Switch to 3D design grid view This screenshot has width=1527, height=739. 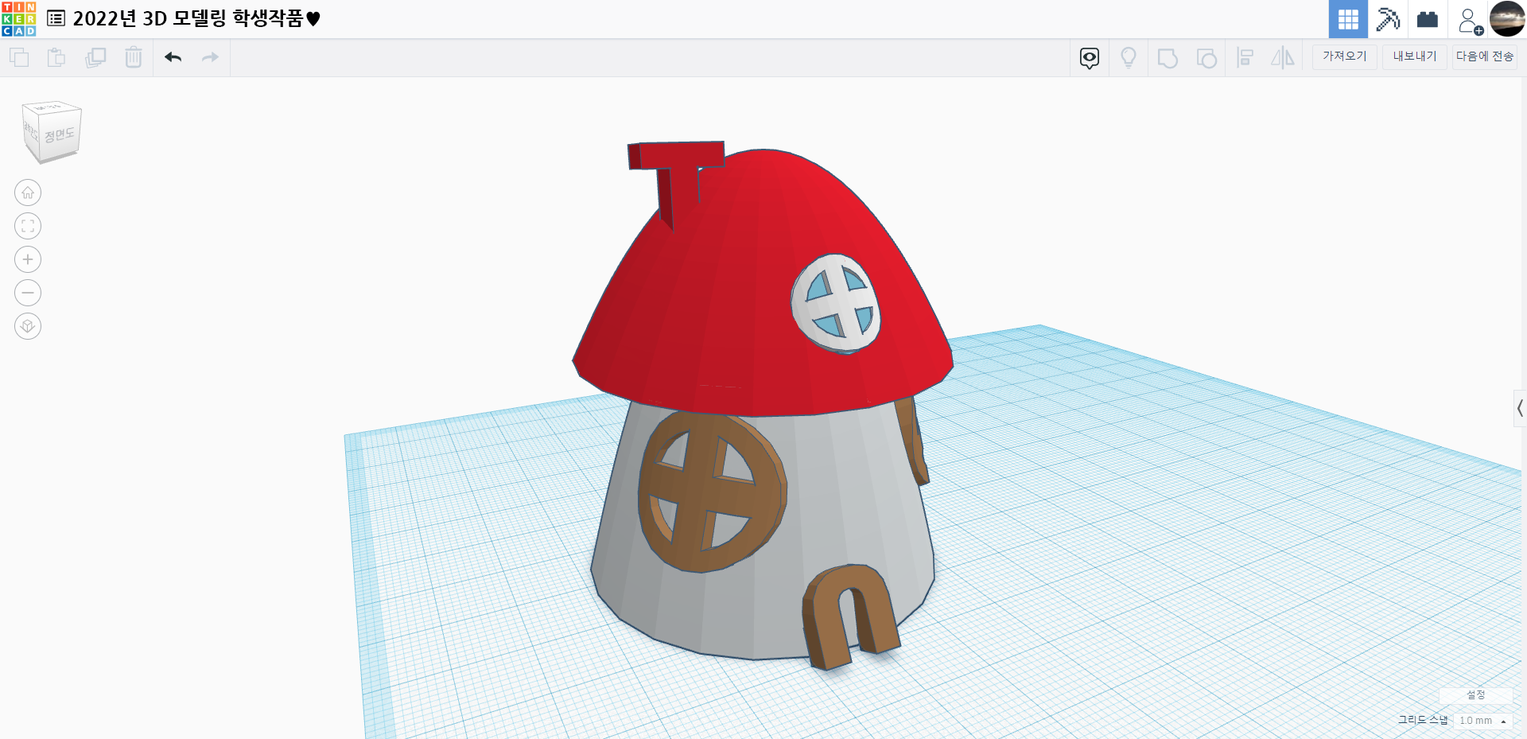pos(1348,19)
